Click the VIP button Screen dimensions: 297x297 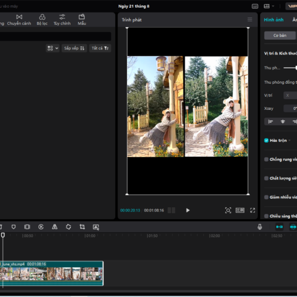[291, 7]
